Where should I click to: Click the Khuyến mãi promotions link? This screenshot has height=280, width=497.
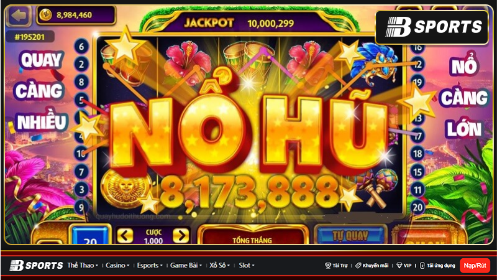pos(372,266)
